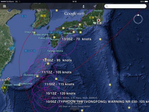Tap the ocean marker right of 70 knots label
Image resolution: width=149 pixels, height=112 pixels.
[x=100, y=39]
